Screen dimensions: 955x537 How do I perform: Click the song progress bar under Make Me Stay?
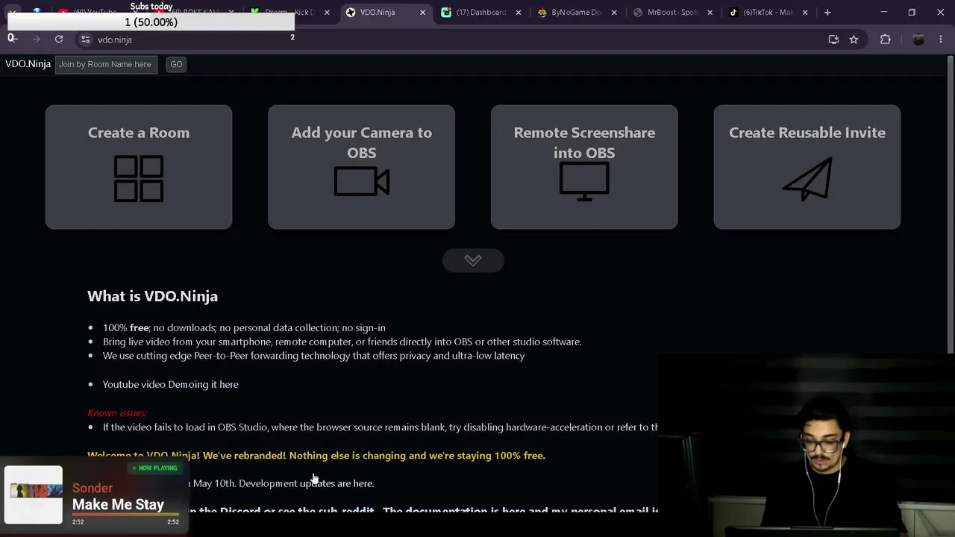(125, 515)
